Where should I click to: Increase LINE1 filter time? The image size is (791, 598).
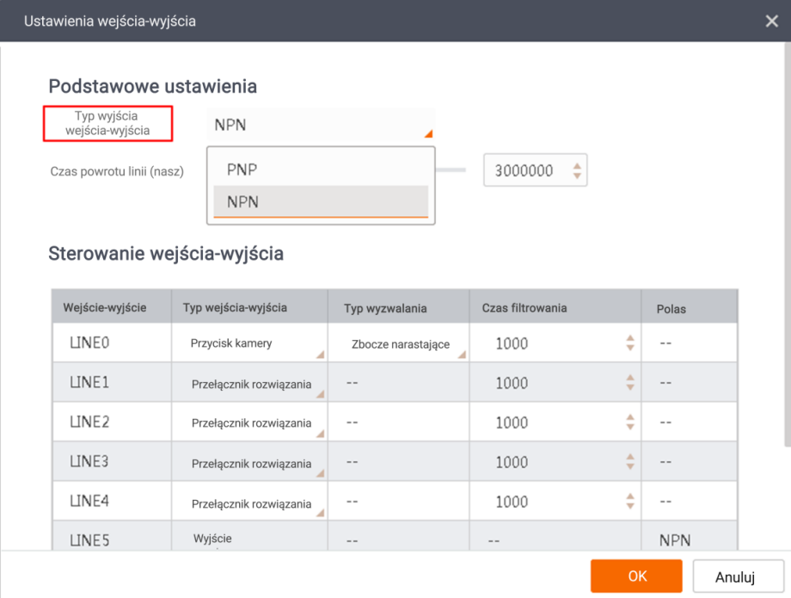coord(630,378)
